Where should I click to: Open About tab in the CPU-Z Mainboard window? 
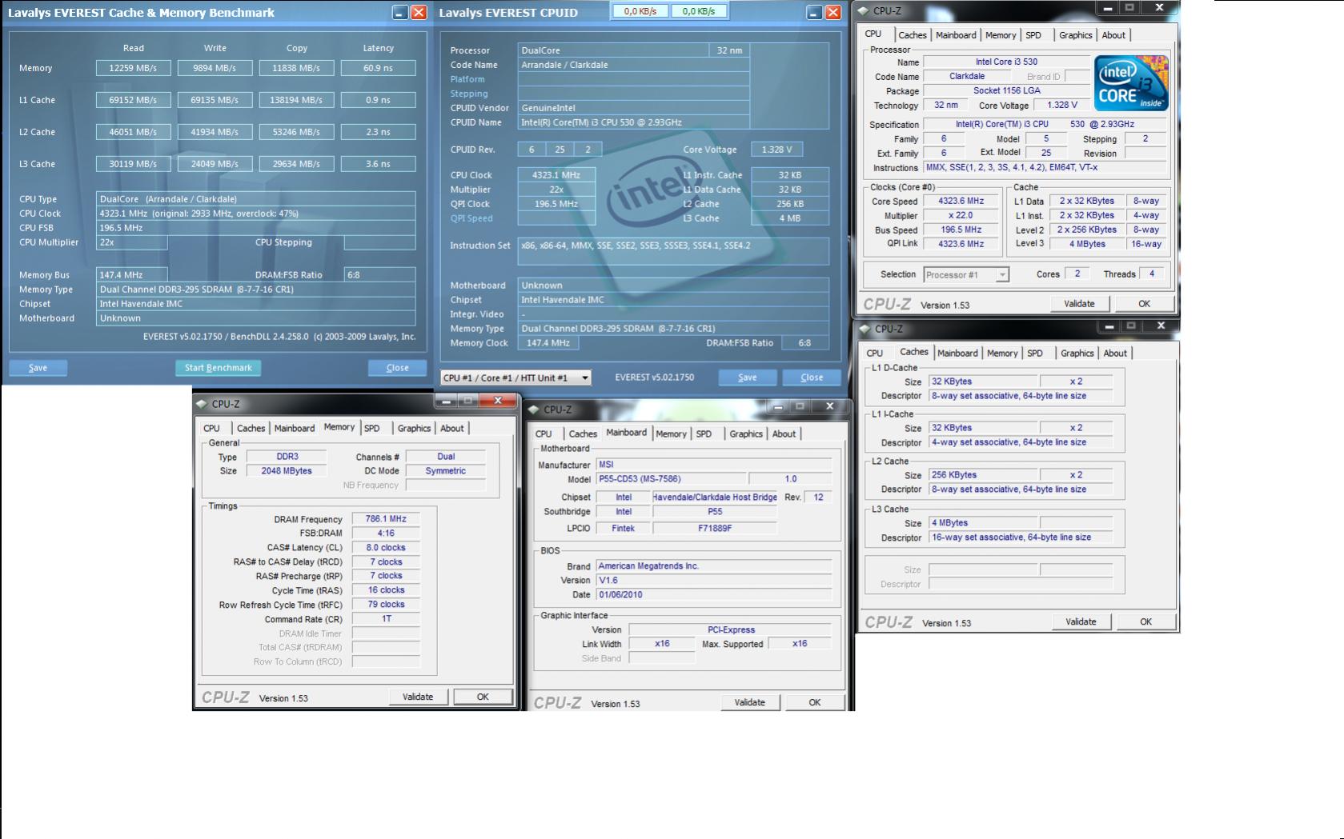click(x=784, y=434)
